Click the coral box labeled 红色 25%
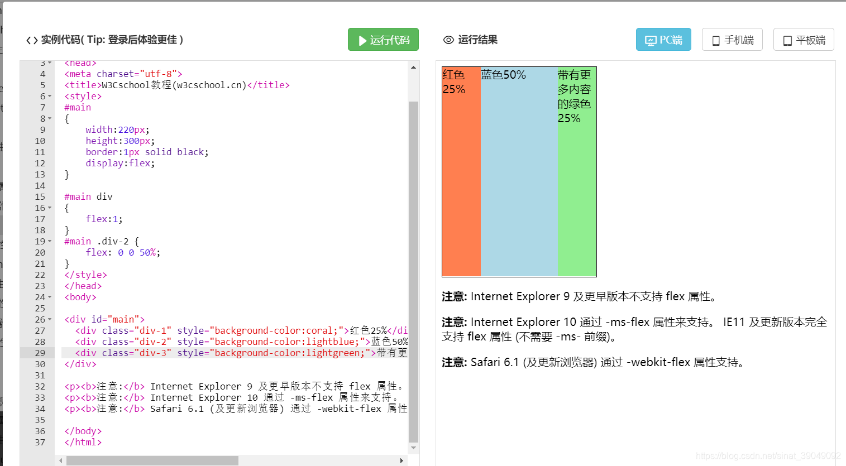 pyautogui.click(x=461, y=172)
